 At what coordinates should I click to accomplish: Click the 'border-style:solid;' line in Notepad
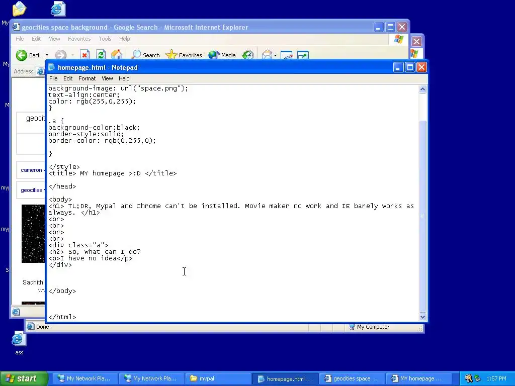click(86, 134)
